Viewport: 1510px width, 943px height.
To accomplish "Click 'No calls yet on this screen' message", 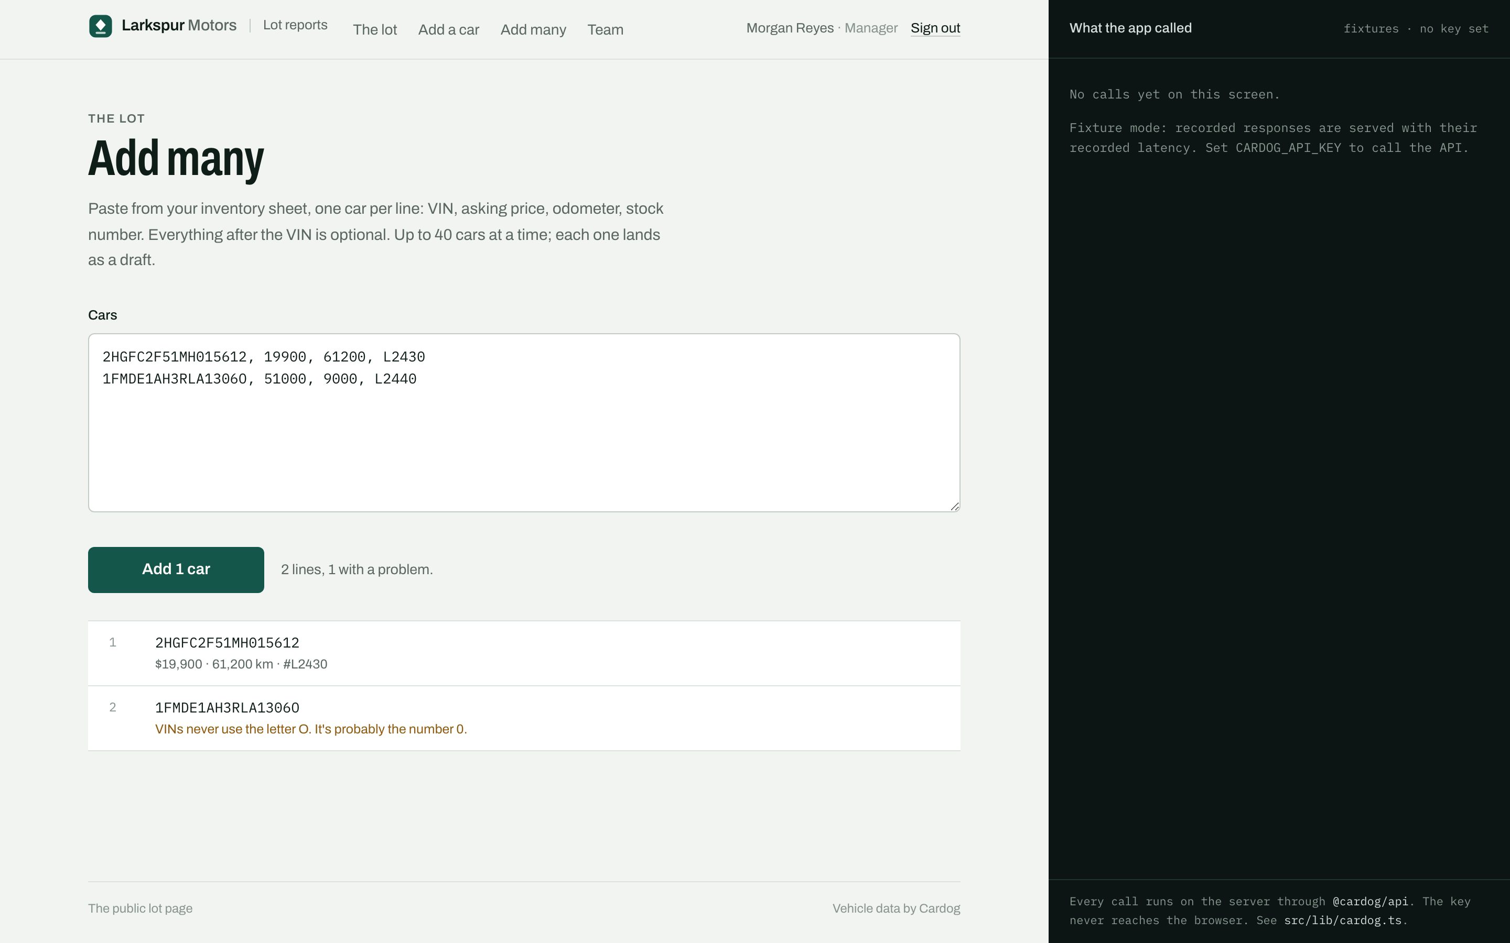I will point(1174,94).
